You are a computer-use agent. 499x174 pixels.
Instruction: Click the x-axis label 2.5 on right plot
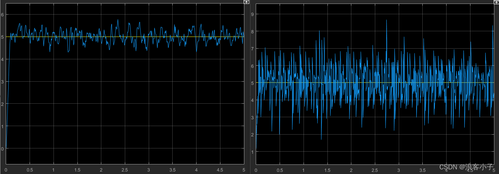375,170
